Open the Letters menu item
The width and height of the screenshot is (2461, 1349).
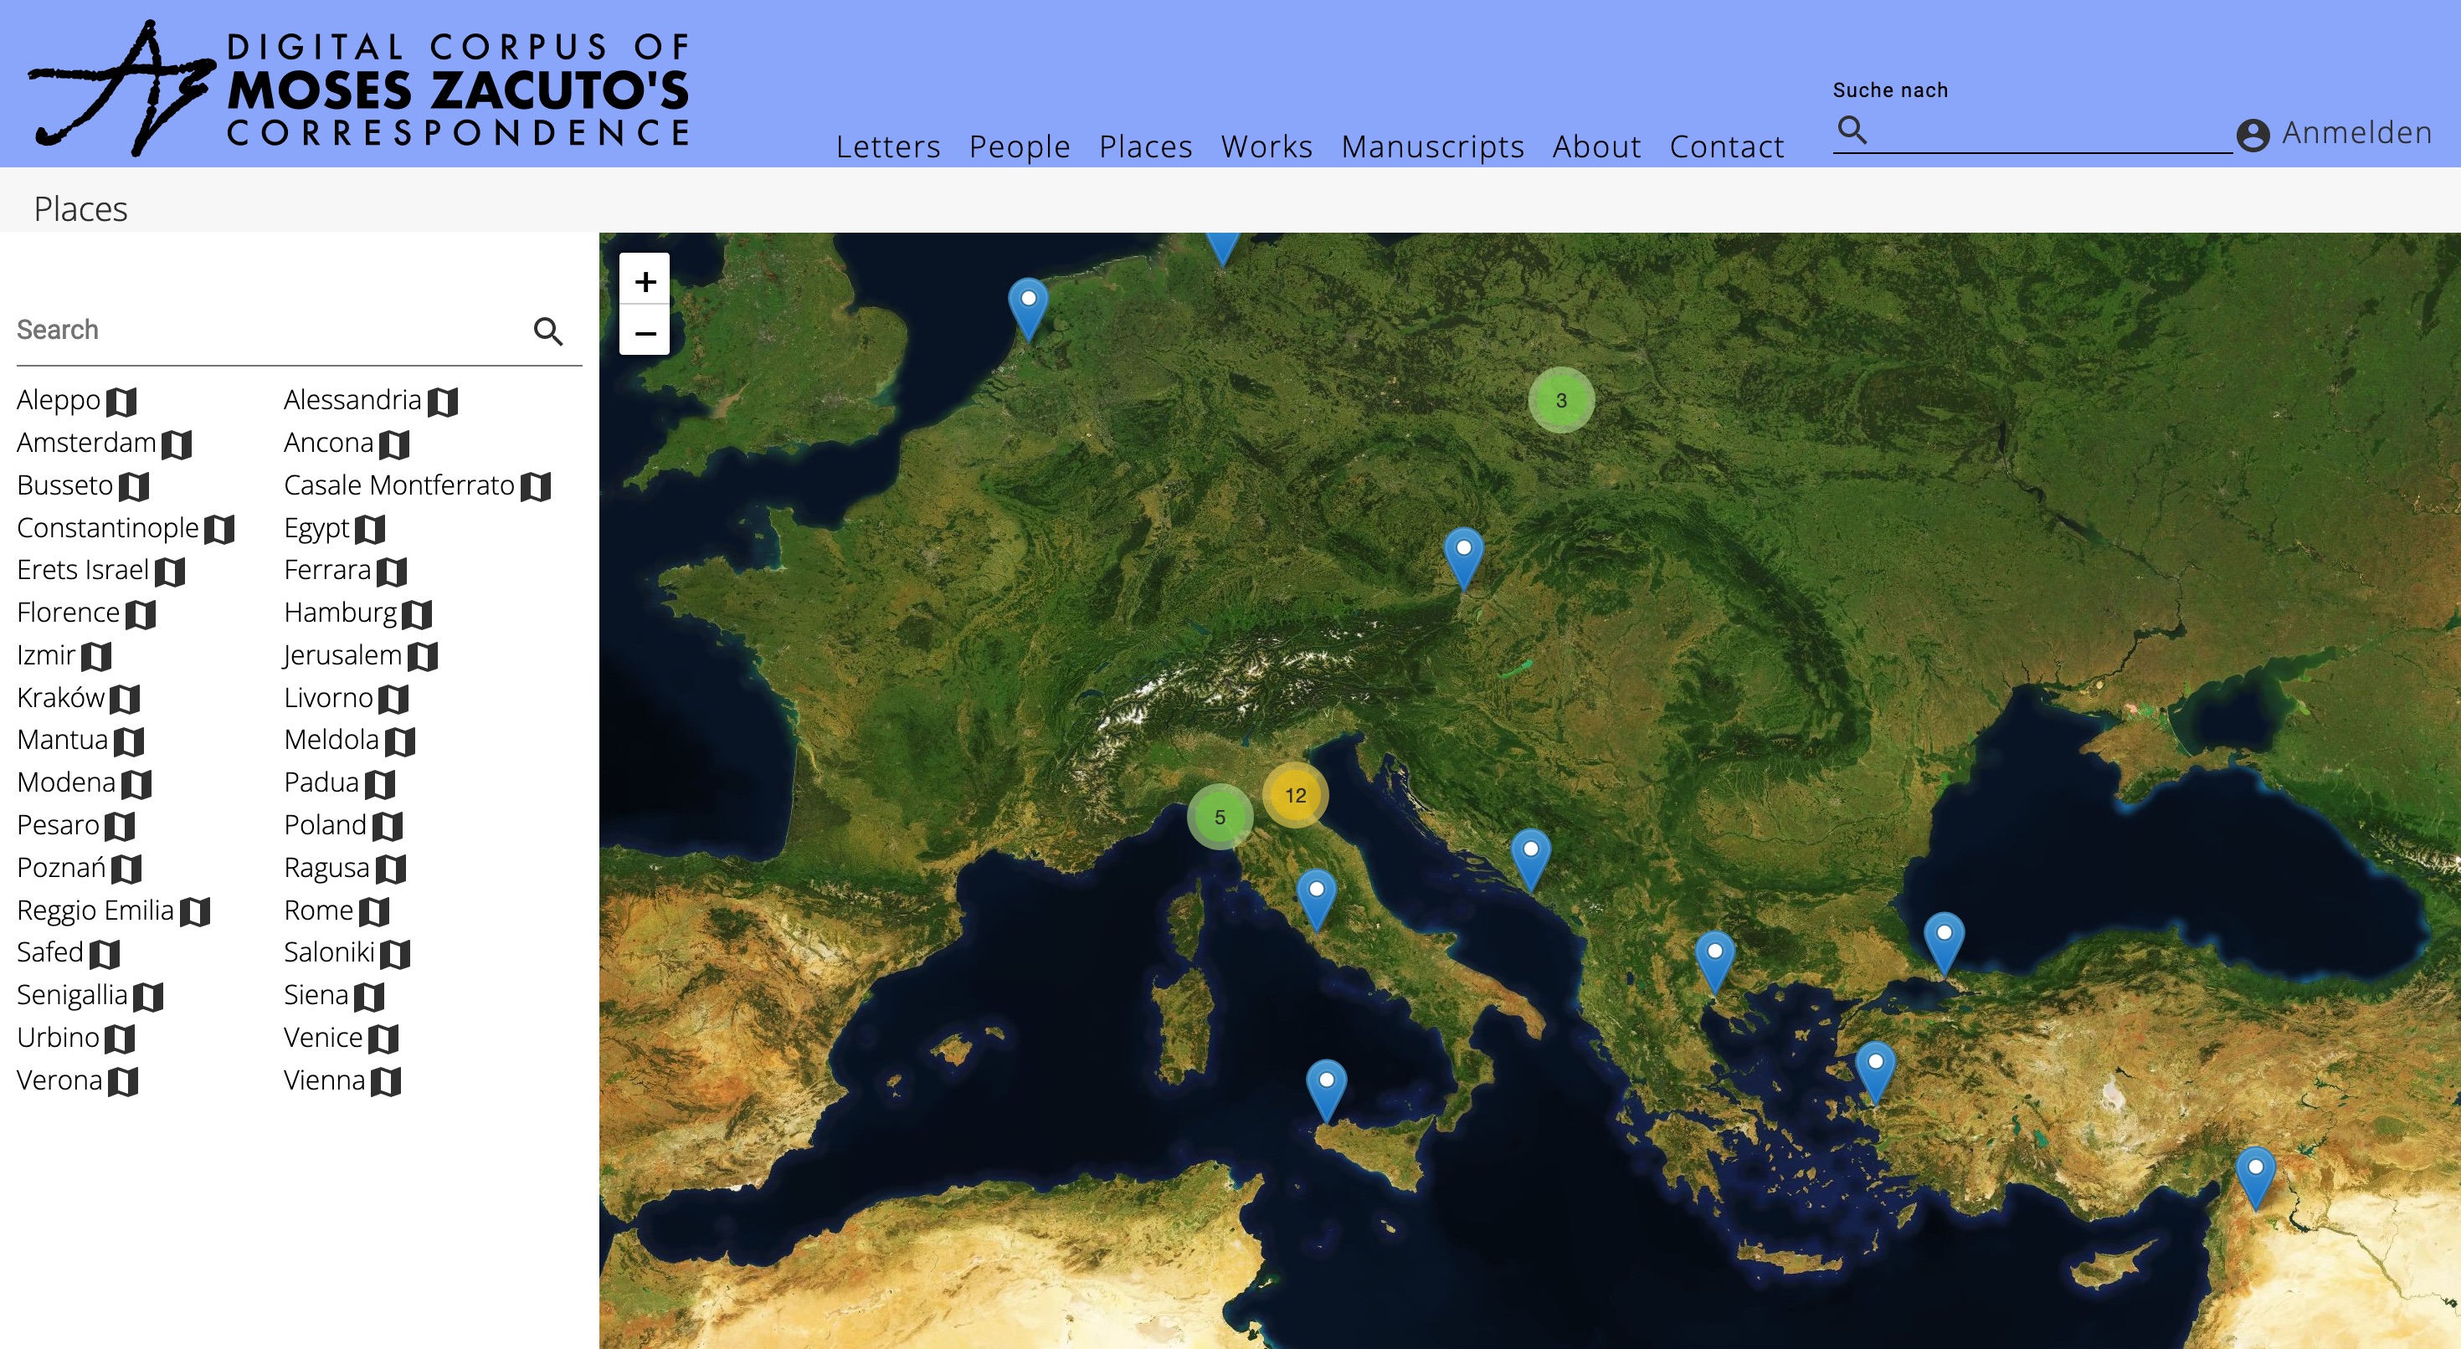pos(887,146)
